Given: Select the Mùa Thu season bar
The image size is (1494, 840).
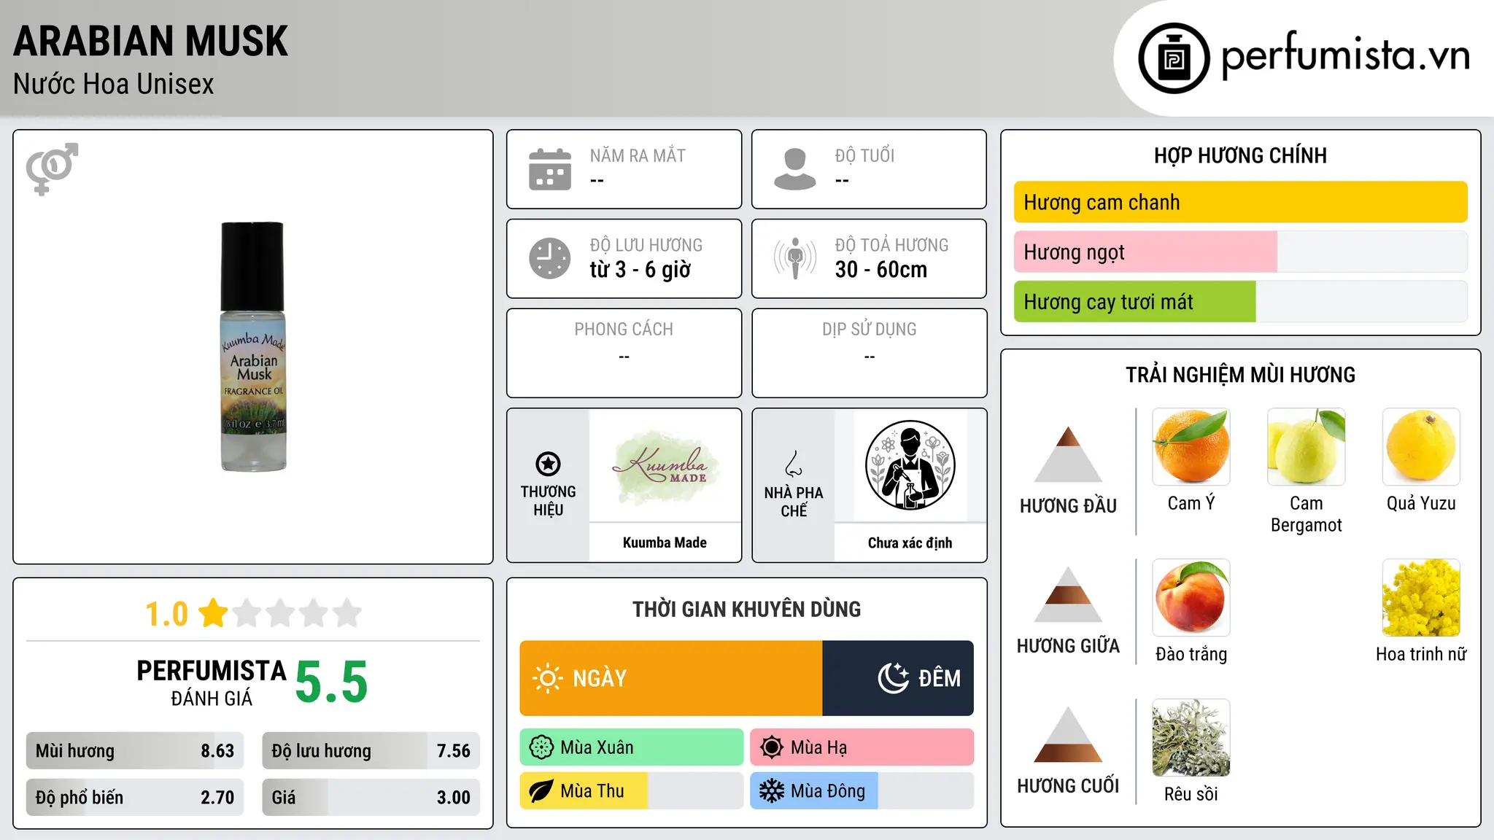Looking at the screenshot, I should tap(632, 791).
